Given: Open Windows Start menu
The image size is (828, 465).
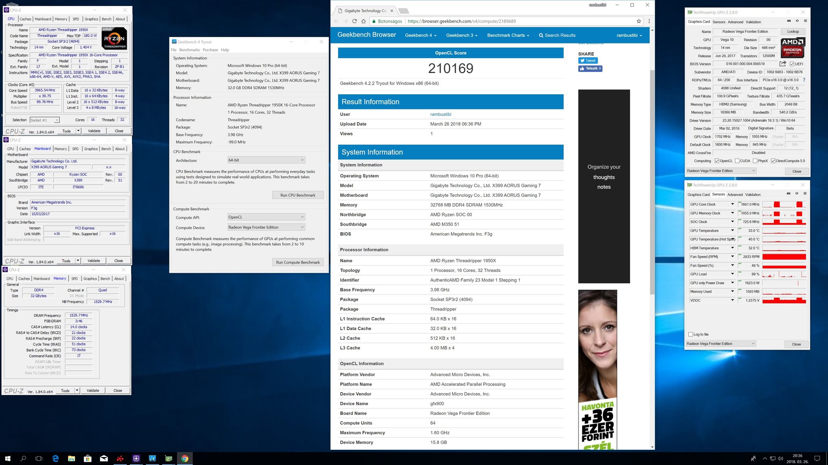Looking at the screenshot, I should tap(8, 459).
